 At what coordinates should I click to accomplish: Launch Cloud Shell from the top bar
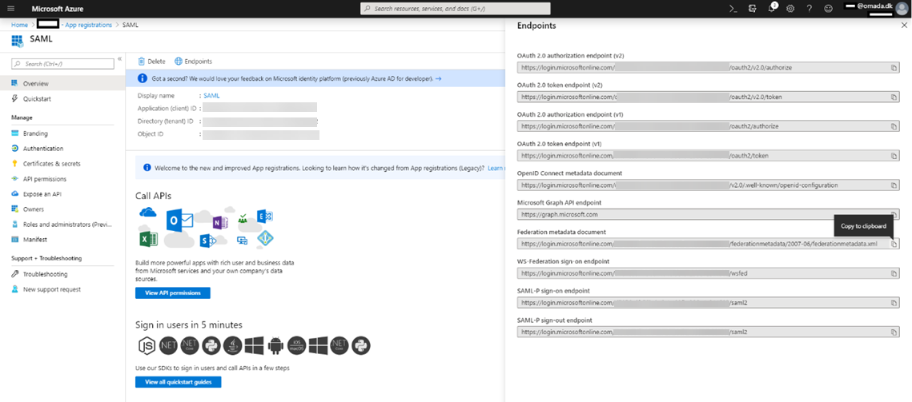coord(733,9)
